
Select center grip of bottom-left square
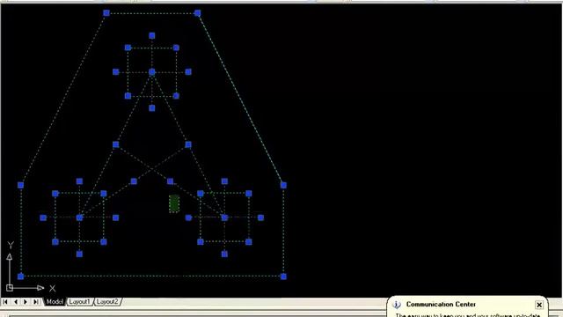pos(79,217)
